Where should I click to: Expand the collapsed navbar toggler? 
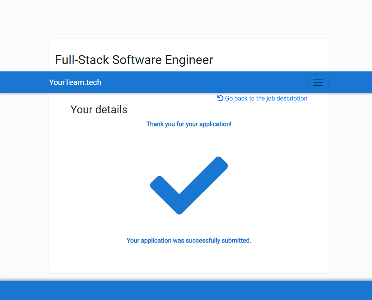click(x=318, y=82)
